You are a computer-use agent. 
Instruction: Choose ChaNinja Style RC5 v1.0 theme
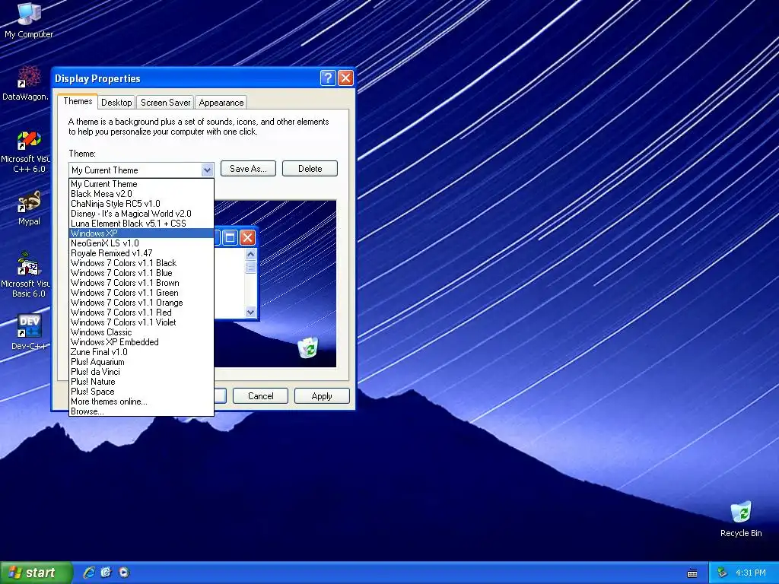click(141, 204)
